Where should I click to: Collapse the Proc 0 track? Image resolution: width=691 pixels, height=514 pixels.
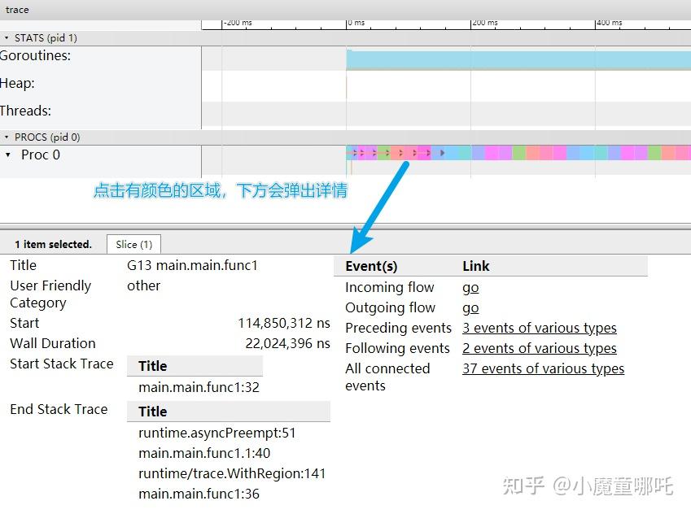coord(10,155)
